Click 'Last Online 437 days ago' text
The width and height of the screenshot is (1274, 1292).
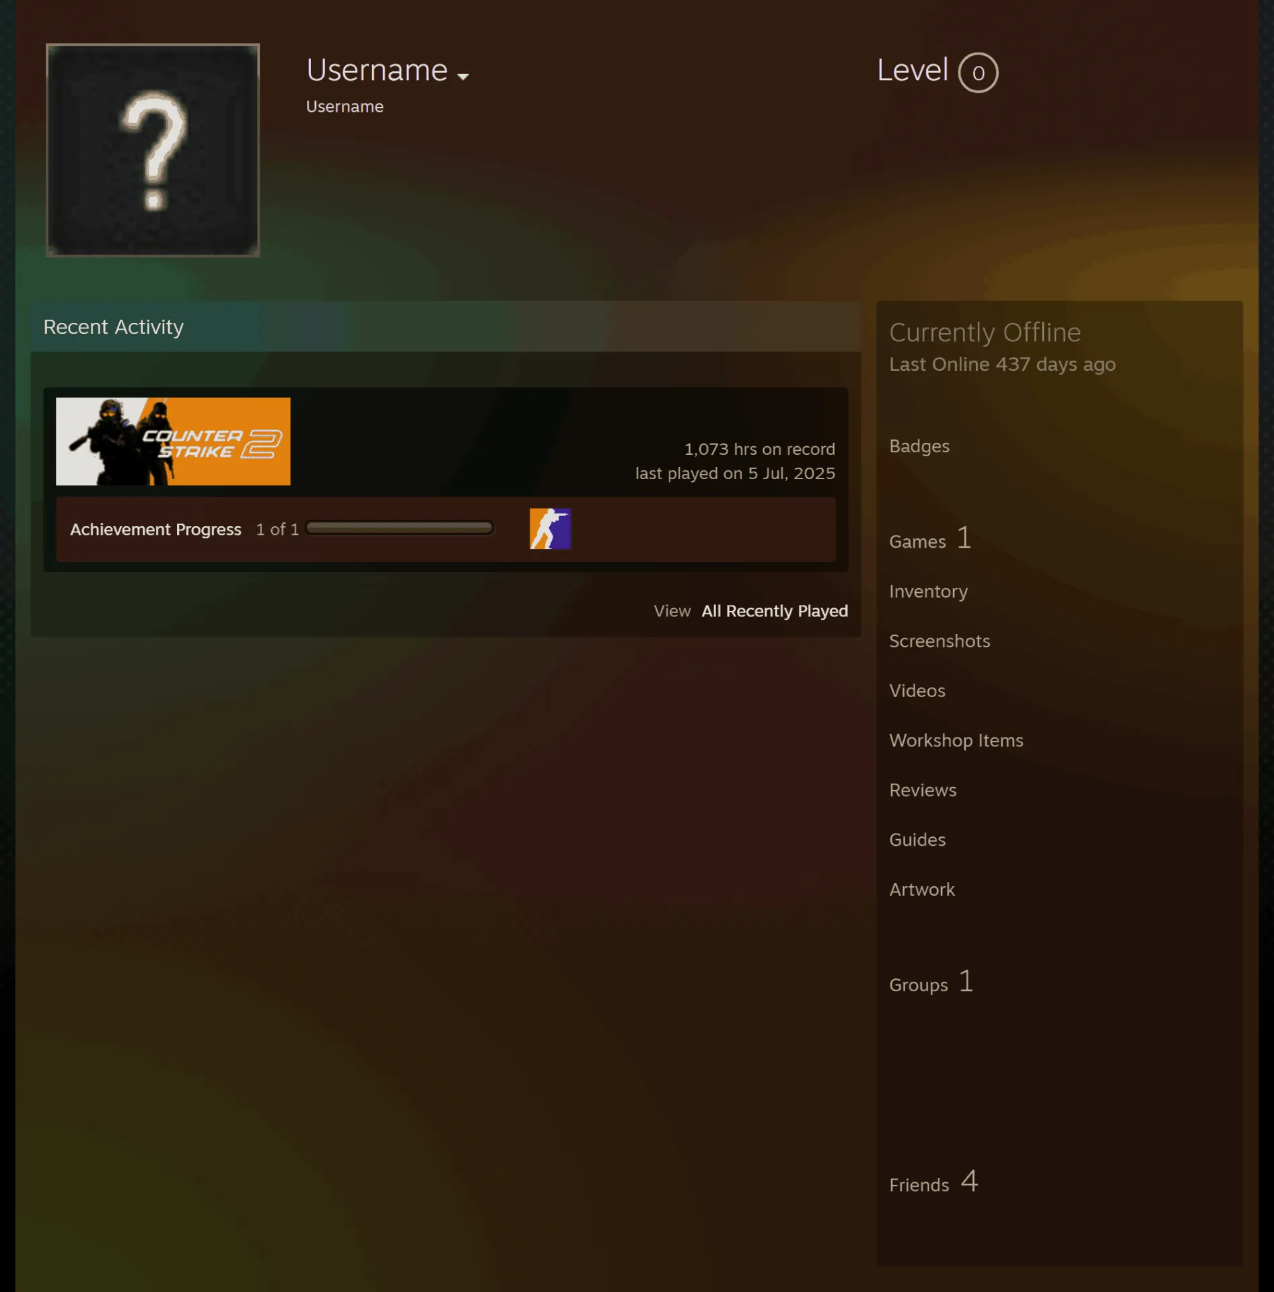[1002, 365]
